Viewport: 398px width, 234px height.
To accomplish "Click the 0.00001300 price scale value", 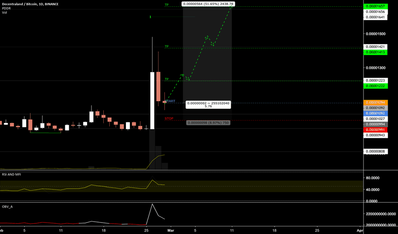I will pyautogui.click(x=375, y=68).
